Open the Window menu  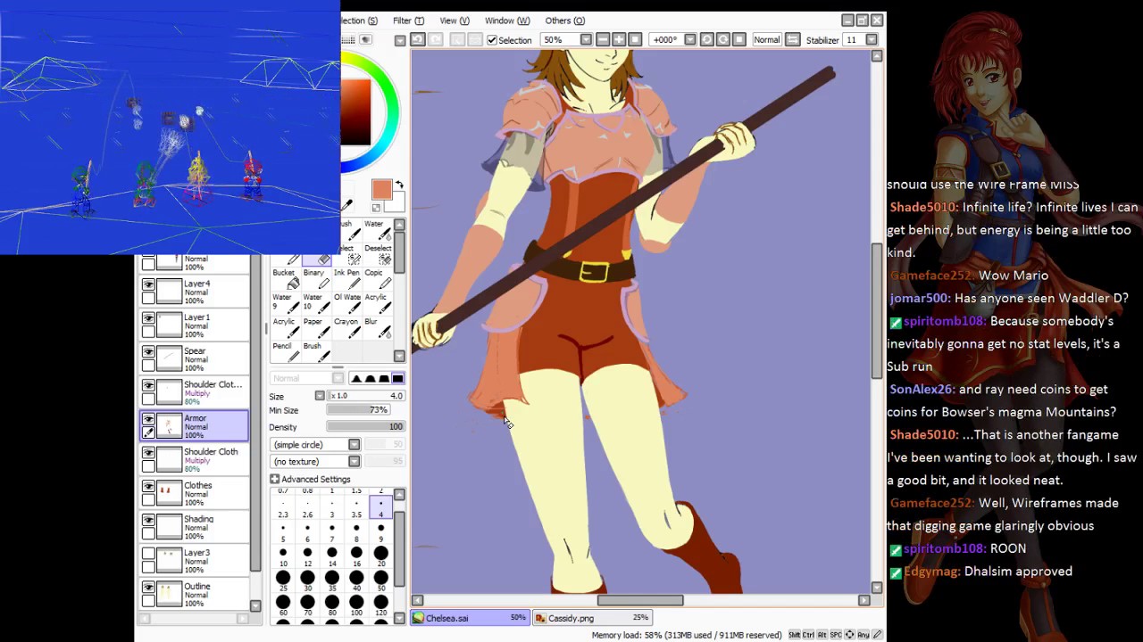pos(507,21)
